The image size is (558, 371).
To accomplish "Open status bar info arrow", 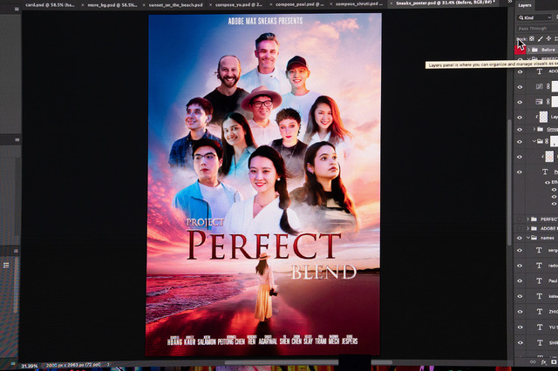I will [108, 365].
